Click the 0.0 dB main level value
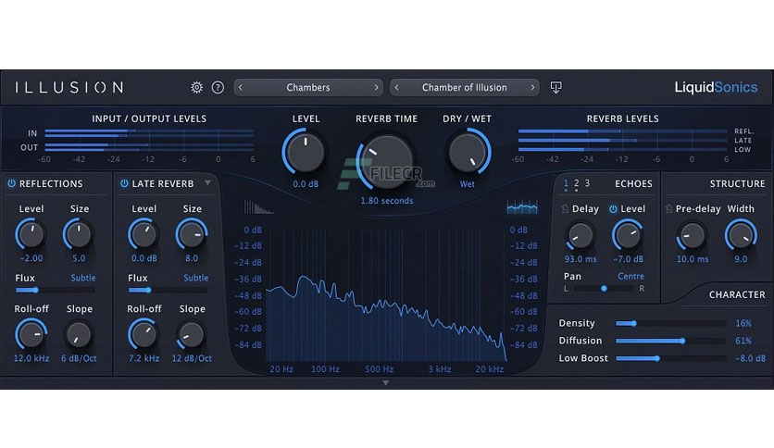Screen dimensions: 774x448 pyautogui.click(x=306, y=184)
